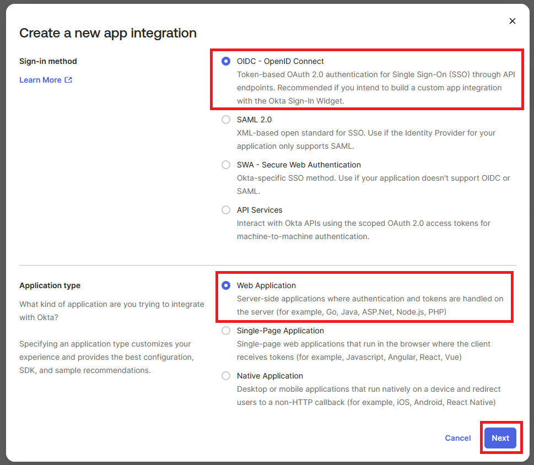Screen dimensions: 534x465
Task: Click the SAML 2.0 XML-based description text
Action: [366, 139]
